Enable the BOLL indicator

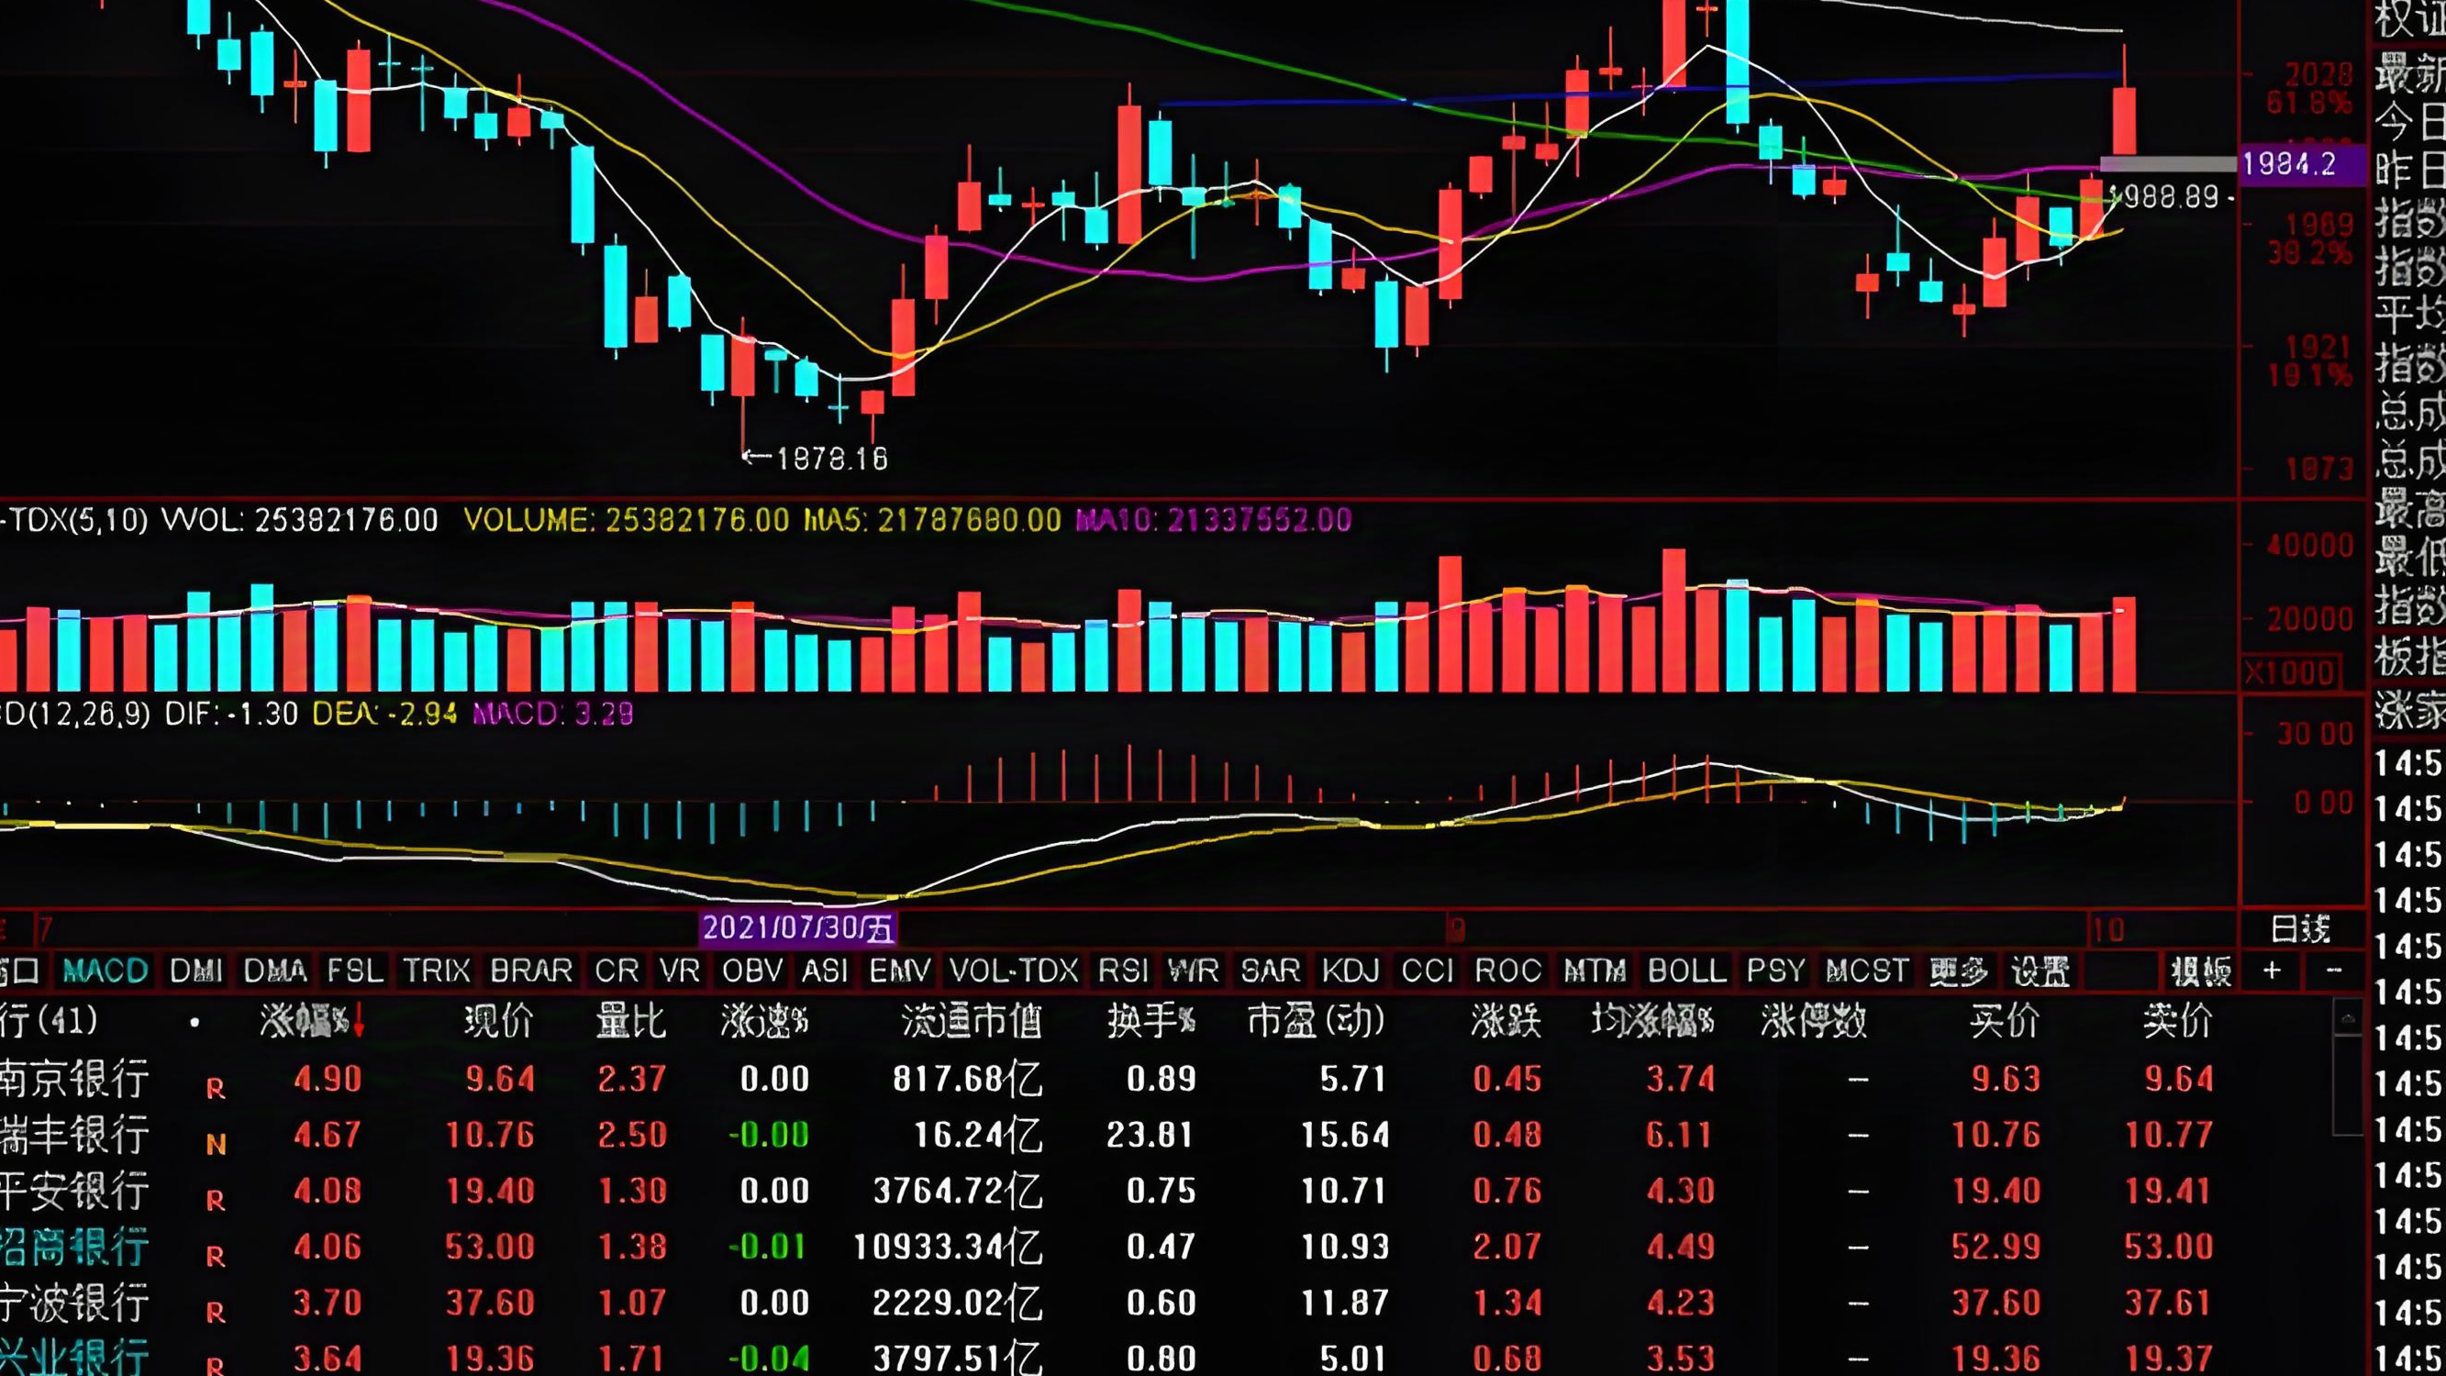pyautogui.click(x=1687, y=971)
